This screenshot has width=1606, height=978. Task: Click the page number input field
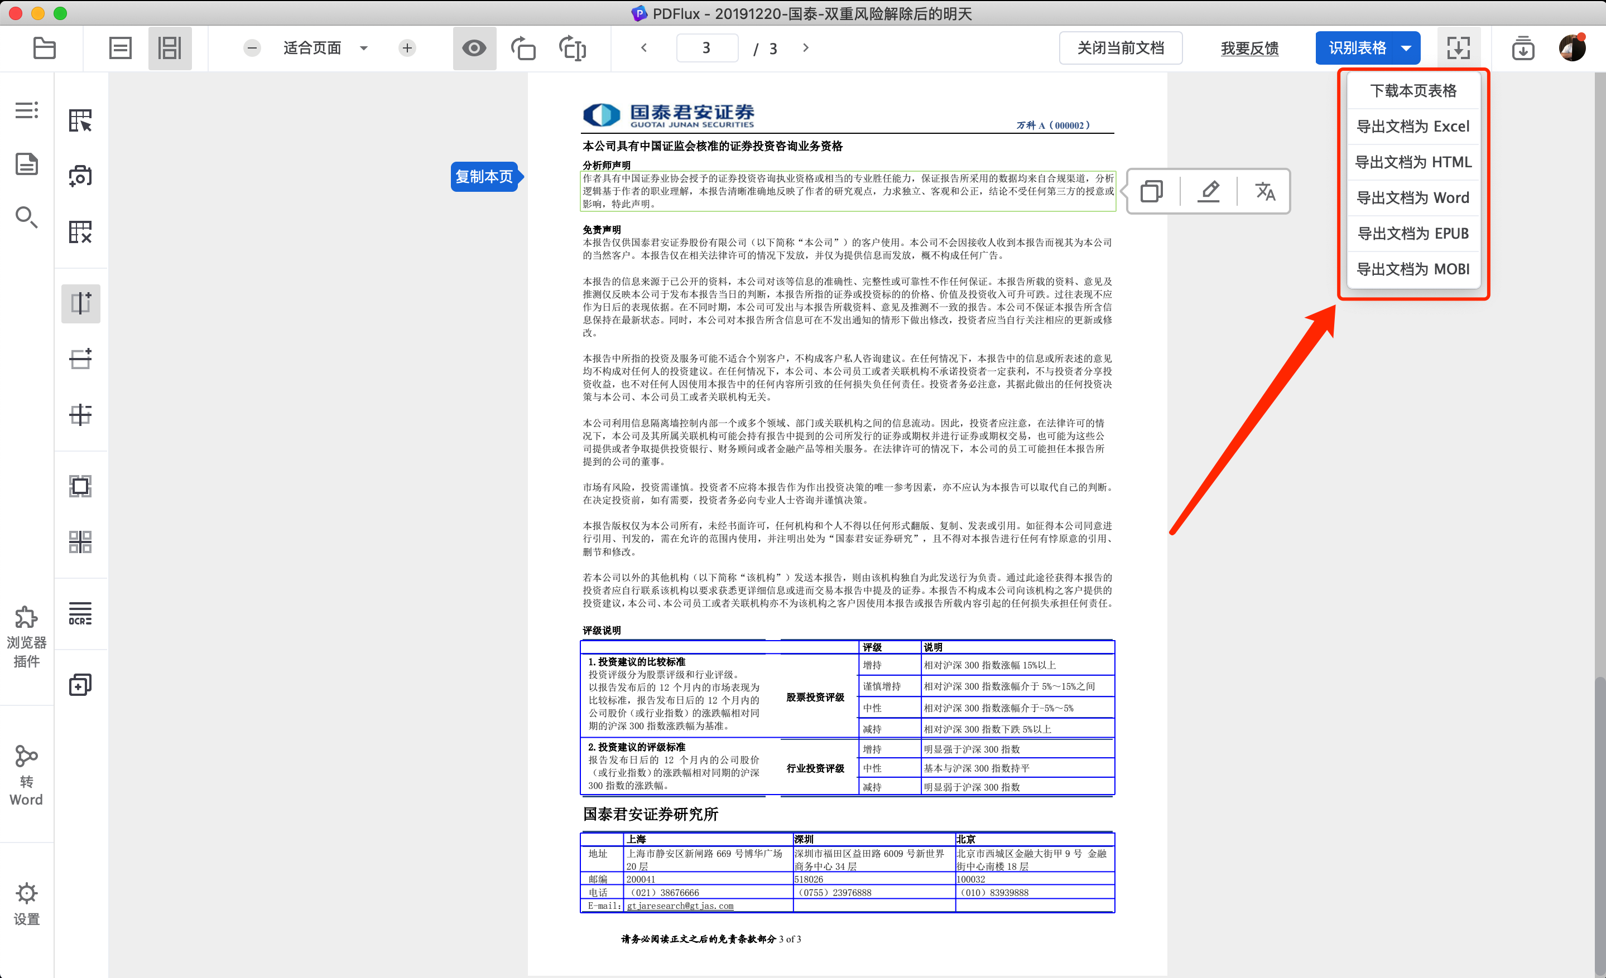[706, 48]
